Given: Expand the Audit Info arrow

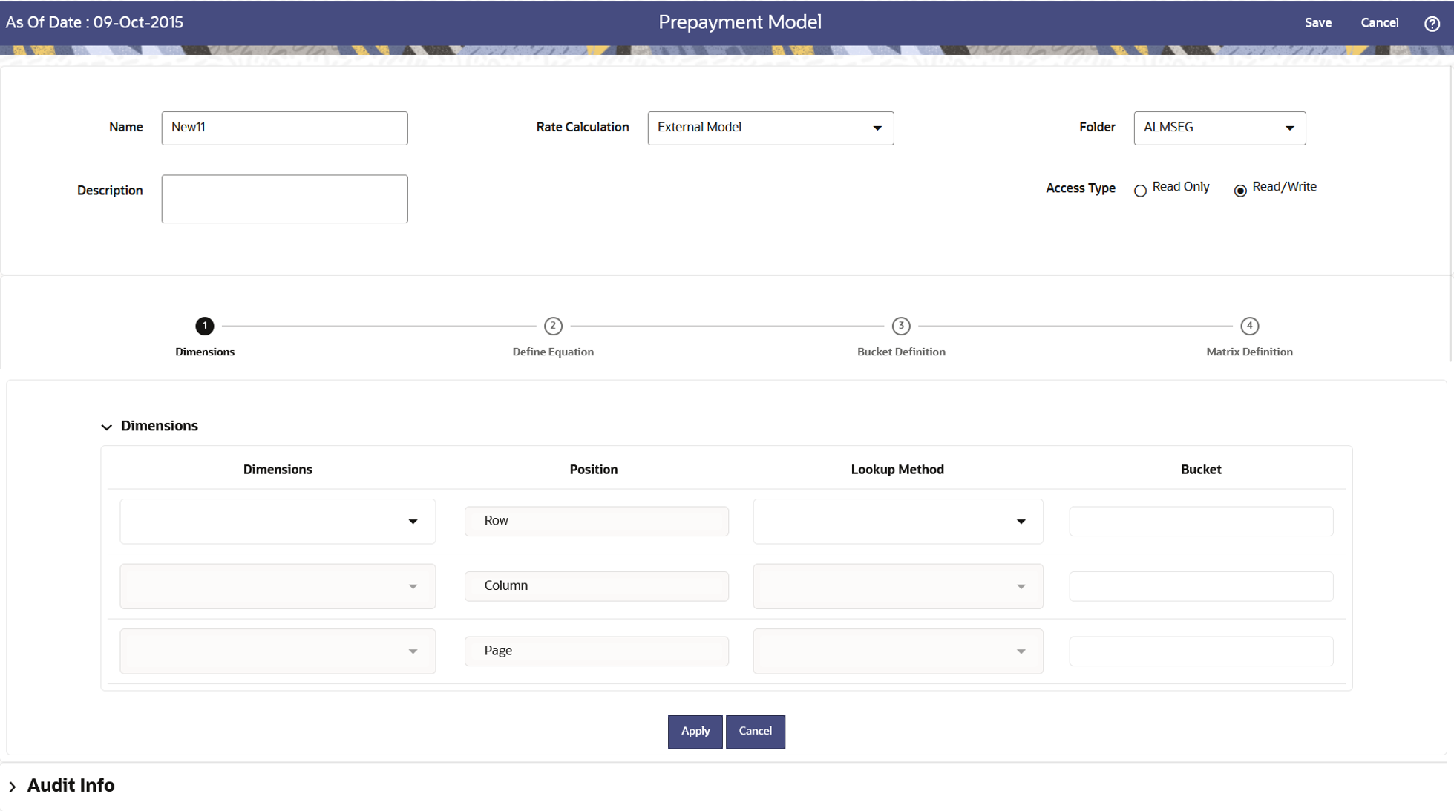Looking at the screenshot, I should (12, 785).
